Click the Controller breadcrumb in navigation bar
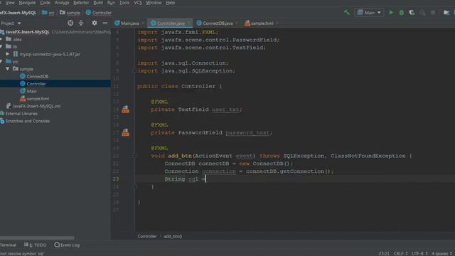Viewport: 455px width, 256px height. coord(99,13)
